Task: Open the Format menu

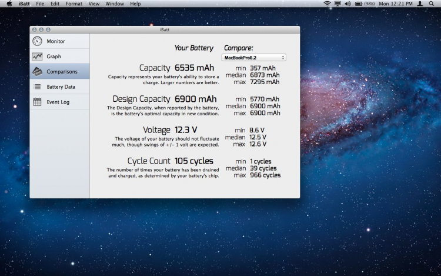Action: (x=73, y=4)
